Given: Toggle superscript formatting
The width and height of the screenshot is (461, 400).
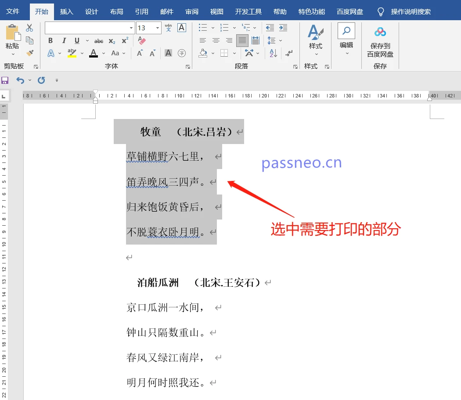Looking at the screenshot, I should (x=125, y=40).
